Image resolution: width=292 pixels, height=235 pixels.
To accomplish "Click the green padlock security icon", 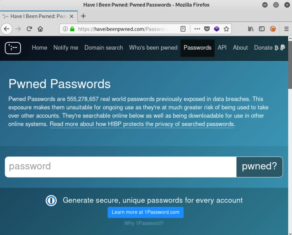I will coord(72,29).
